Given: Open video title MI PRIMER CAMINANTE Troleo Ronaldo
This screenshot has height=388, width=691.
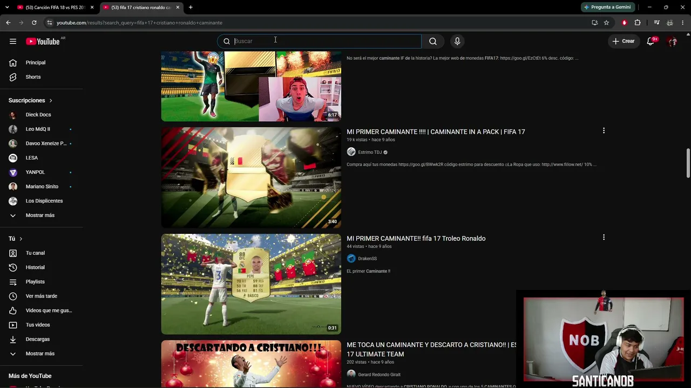Looking at the screenshot, I should click(x=416, y=238).
